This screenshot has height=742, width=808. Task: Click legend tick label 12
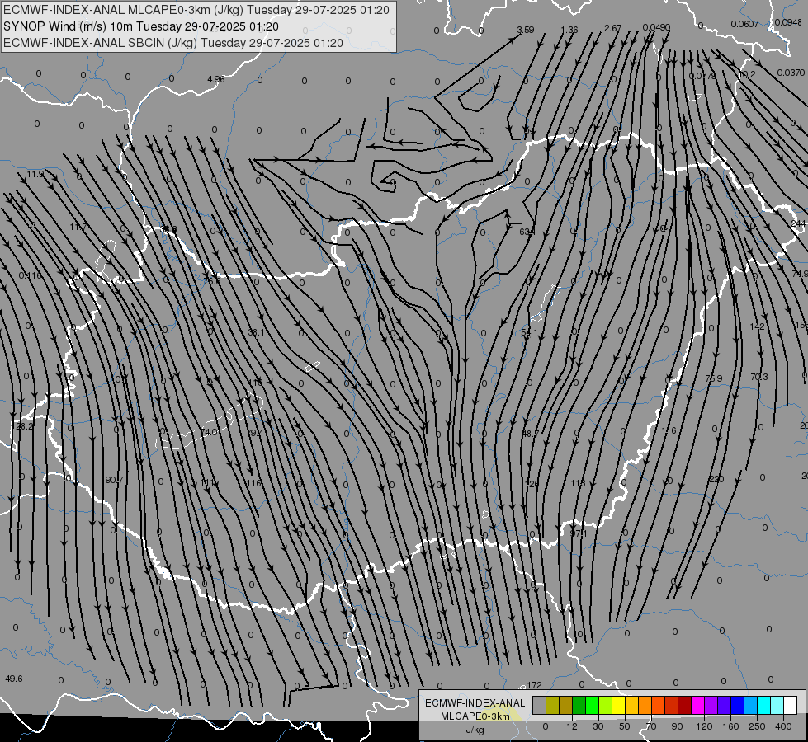pos(571,726)
